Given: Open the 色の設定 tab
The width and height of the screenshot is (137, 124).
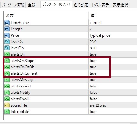Looking at the screenshot, I should coord(81,5).
